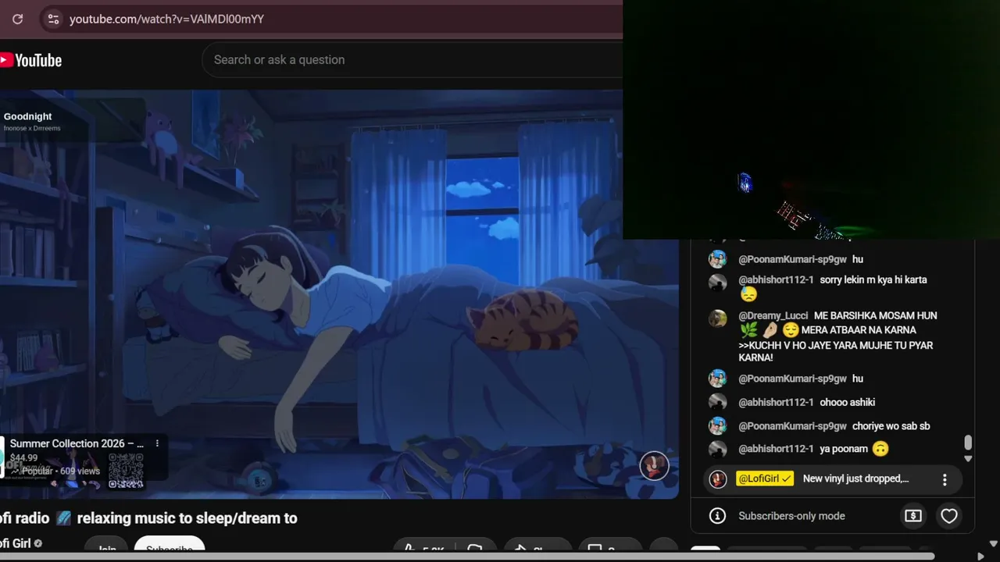This screenshot has height=562, width=1000.
Task: Go to YouTube home via logo
Action: pos(31,60)
